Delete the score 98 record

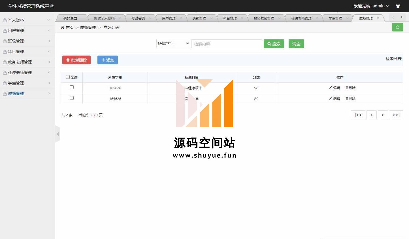350,88
